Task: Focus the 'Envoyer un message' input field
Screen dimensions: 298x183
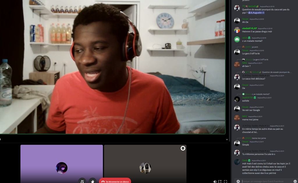Action: click(x=265, y=181)
